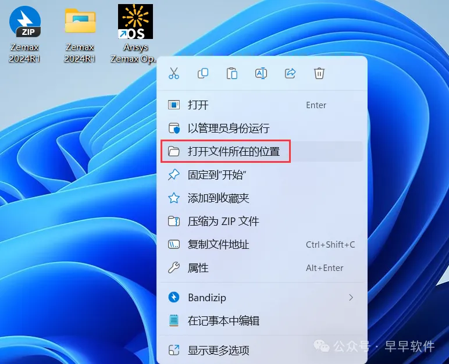
Task: Choose 复制文件地址 menu entry
Action: pyautogui.click(x=262, y=245)
